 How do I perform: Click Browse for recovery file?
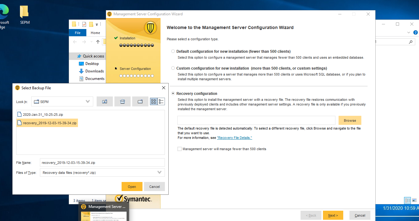(350, 120)
